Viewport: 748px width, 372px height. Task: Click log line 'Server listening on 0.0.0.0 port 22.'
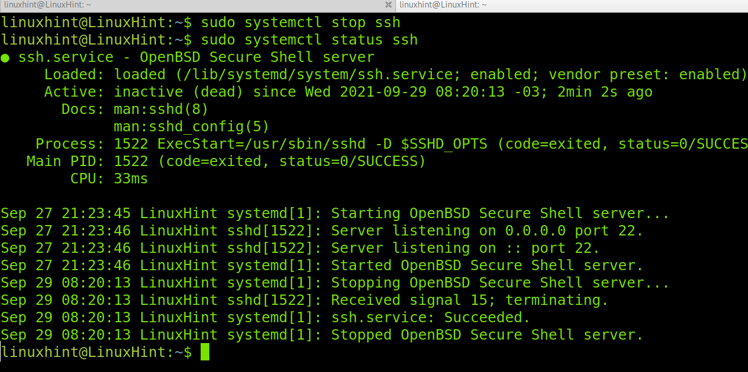click(322, 231)
